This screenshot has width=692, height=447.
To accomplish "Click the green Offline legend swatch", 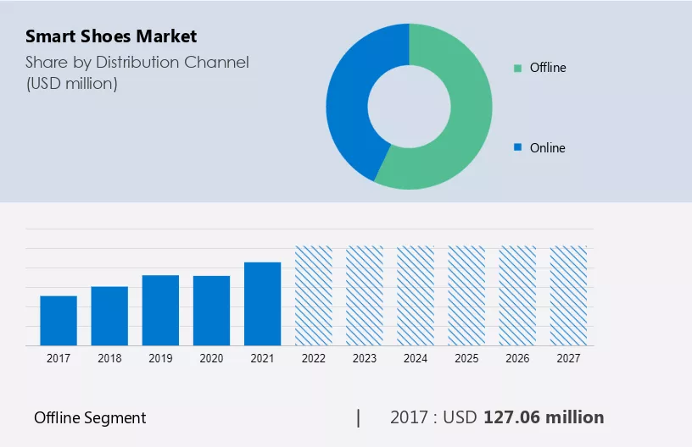I will click(x=517, y=68).
